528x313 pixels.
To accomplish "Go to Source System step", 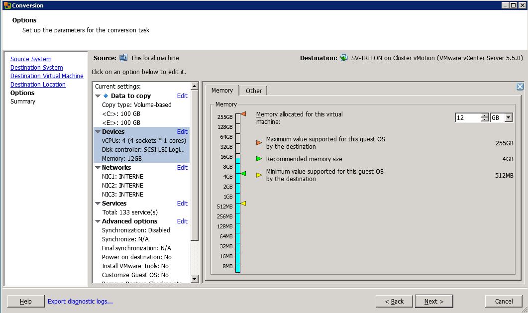I will click(x=31, y=59).
